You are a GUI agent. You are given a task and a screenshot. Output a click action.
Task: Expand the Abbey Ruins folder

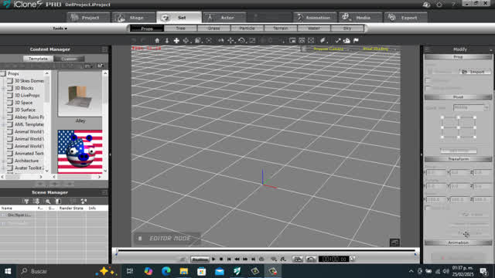[3, 117]
